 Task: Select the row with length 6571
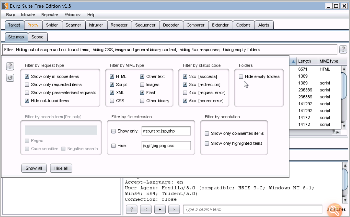pos(315,69)
